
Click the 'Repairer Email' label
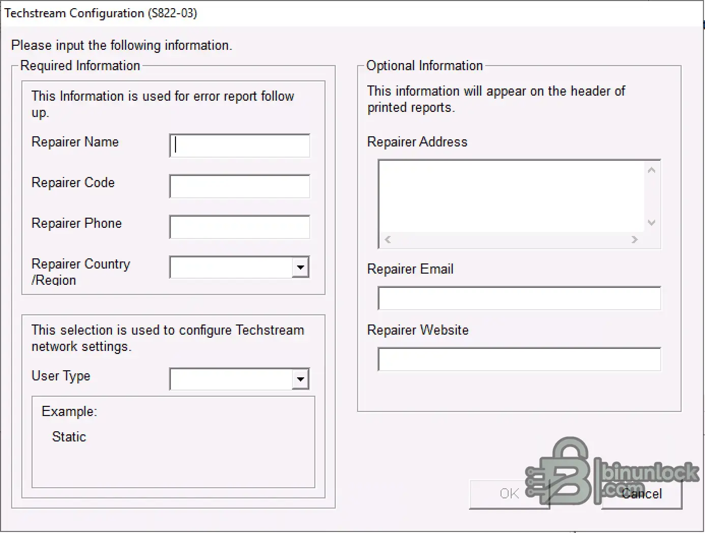pos(410,269)
